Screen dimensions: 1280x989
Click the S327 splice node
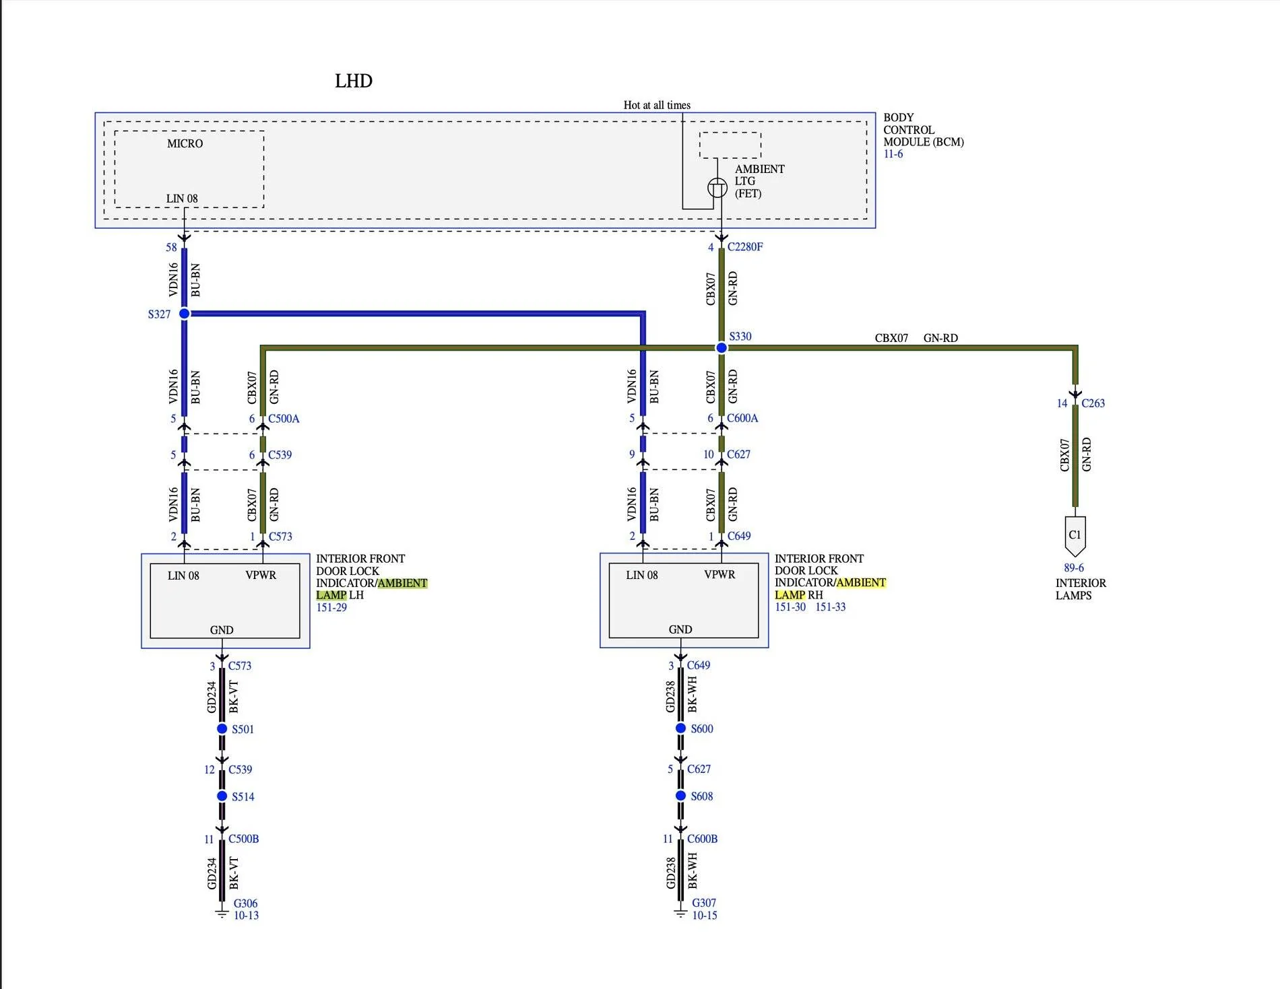[x=185, y=314]
